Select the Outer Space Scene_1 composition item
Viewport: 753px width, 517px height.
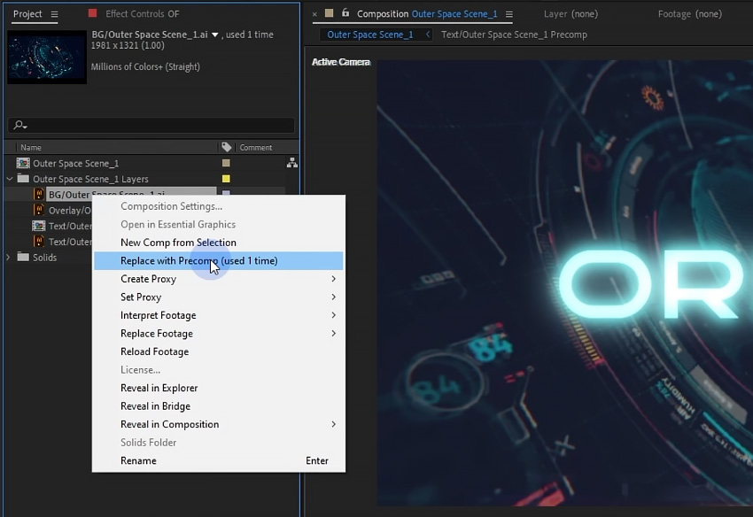[76, 163]
